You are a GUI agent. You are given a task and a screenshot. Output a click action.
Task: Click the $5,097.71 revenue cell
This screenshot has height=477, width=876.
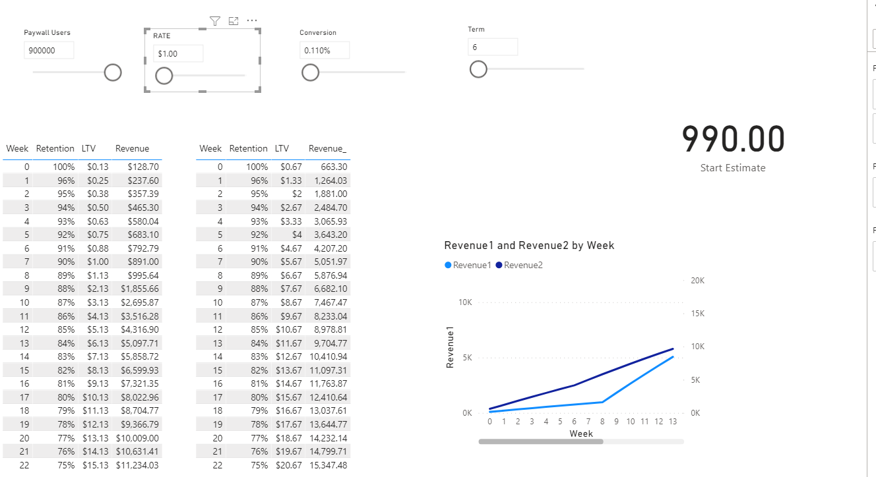[x=140, y=343]
